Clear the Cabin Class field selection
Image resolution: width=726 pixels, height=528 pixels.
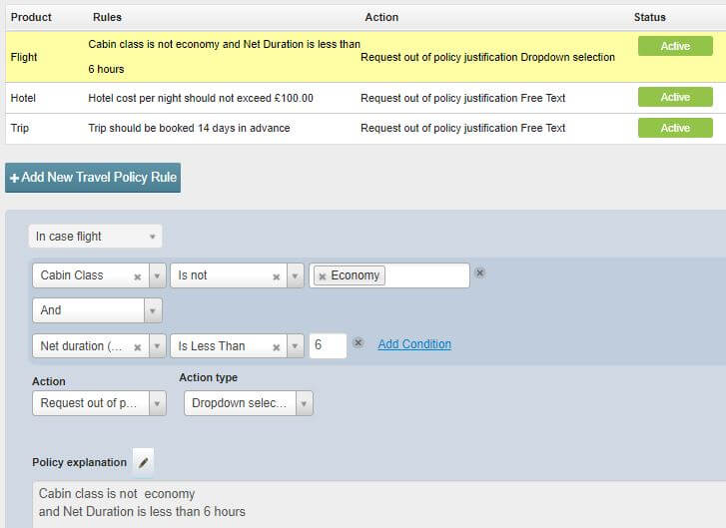[x=138, y=276]
